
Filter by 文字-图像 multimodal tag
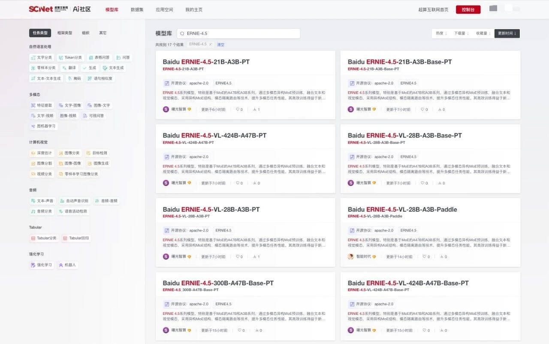point(70,105)
